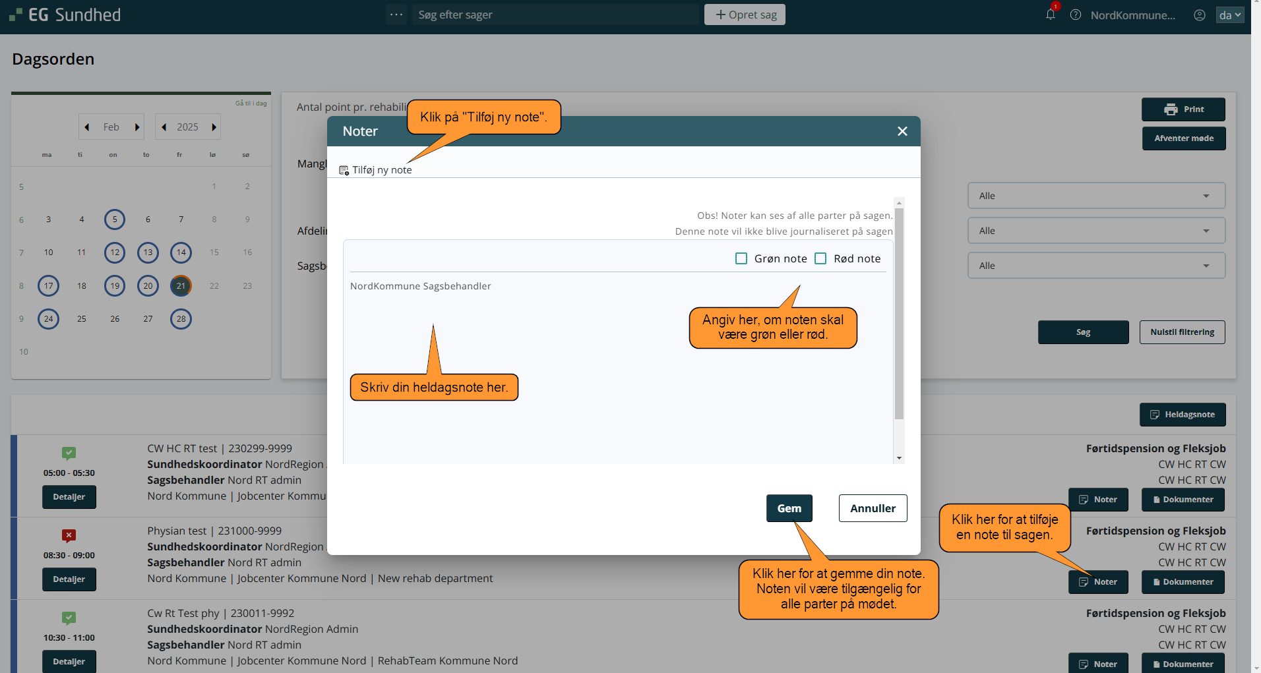
Task: Click green status icon for 05:00 meeting
Action: [69, 453]
